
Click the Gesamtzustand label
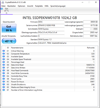pyautogui.click(x=9, y=22)
